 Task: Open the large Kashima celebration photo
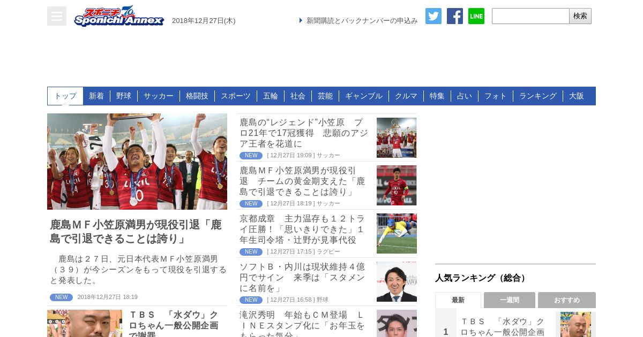137,162
